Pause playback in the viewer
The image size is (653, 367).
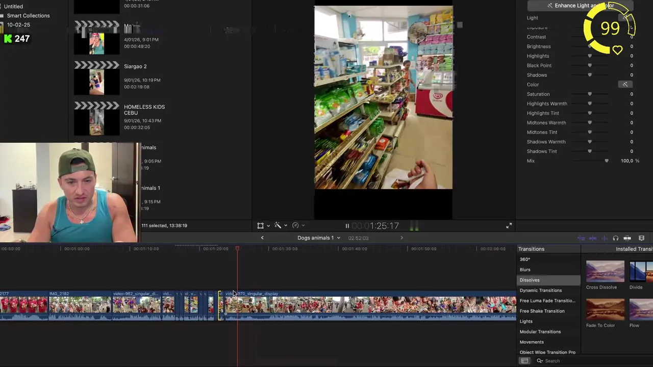click(x=347, y=226)
